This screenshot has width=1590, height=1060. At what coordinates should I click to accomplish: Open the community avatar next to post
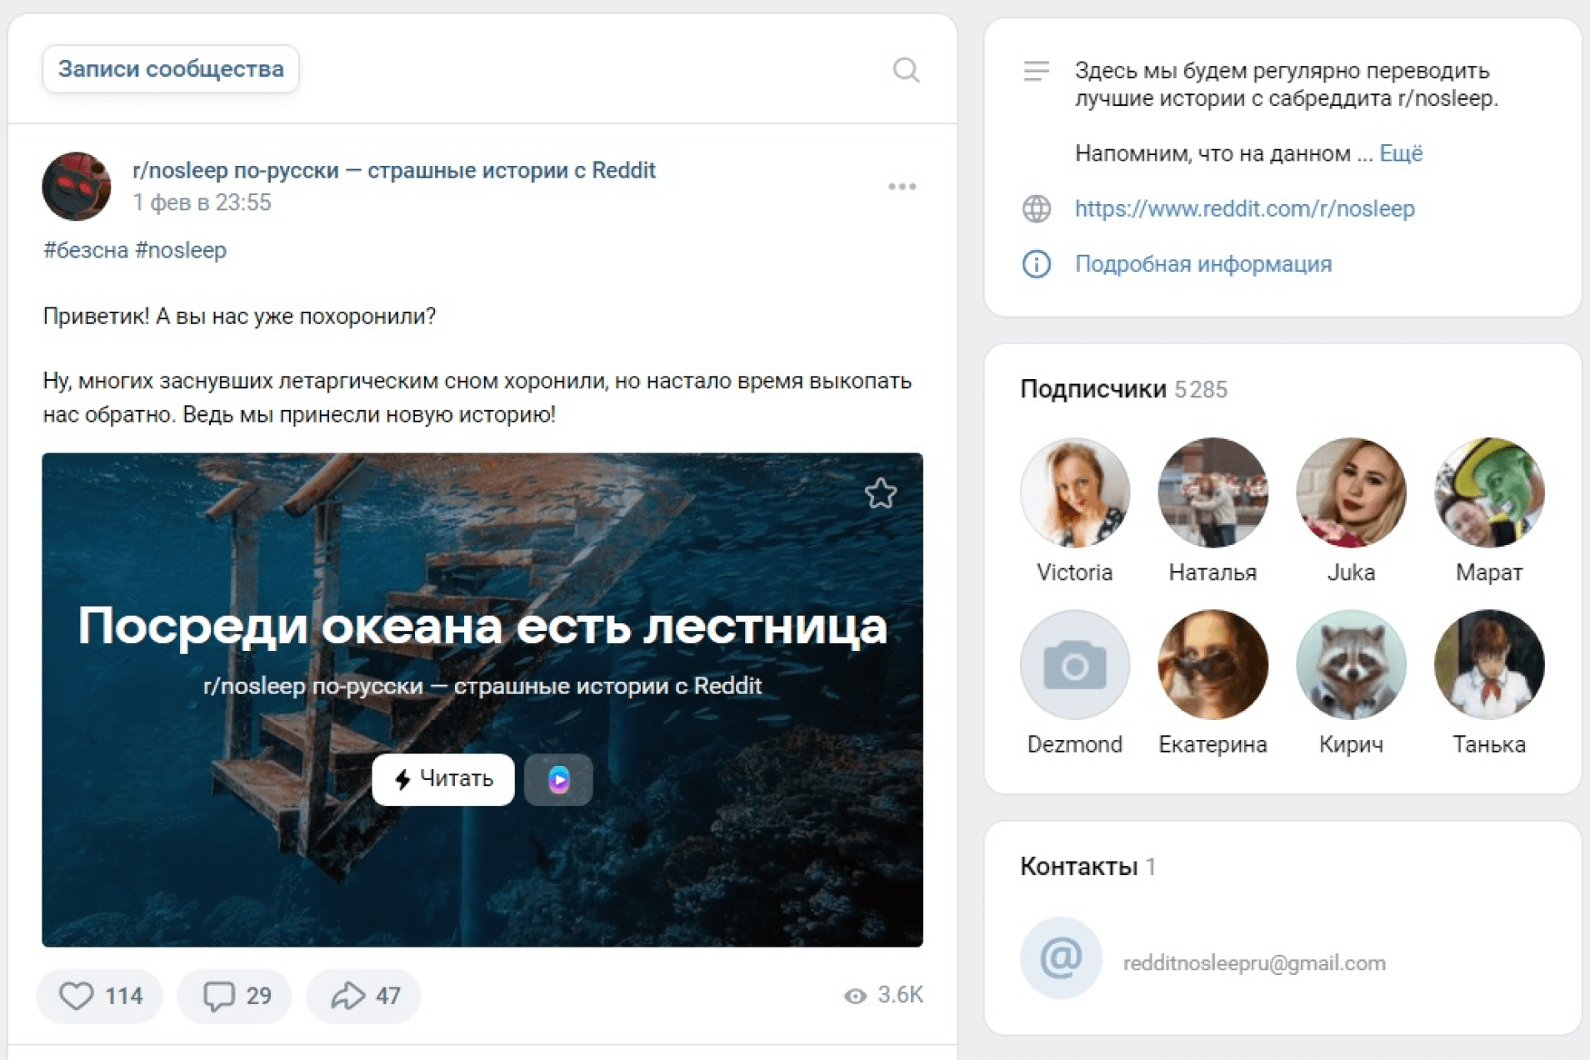click(77, 186)
